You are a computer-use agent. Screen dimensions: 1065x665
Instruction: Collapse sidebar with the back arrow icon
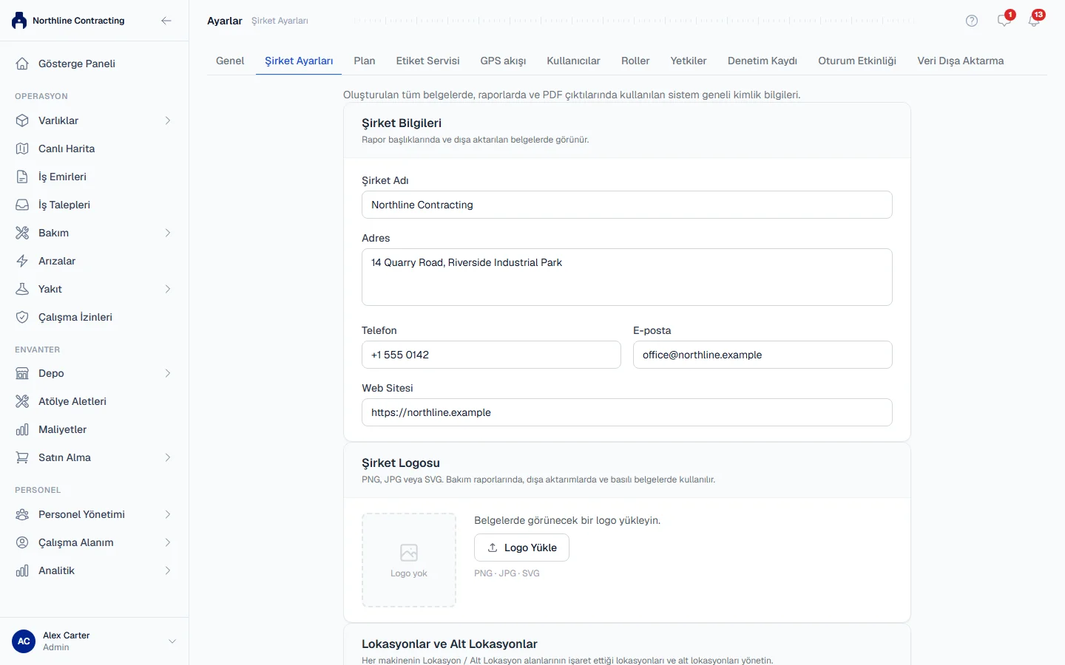(x=166, y=21)
